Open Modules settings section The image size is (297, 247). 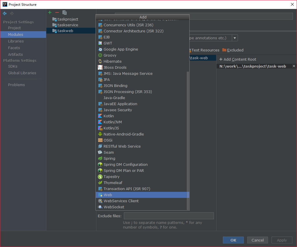point(23,34)
